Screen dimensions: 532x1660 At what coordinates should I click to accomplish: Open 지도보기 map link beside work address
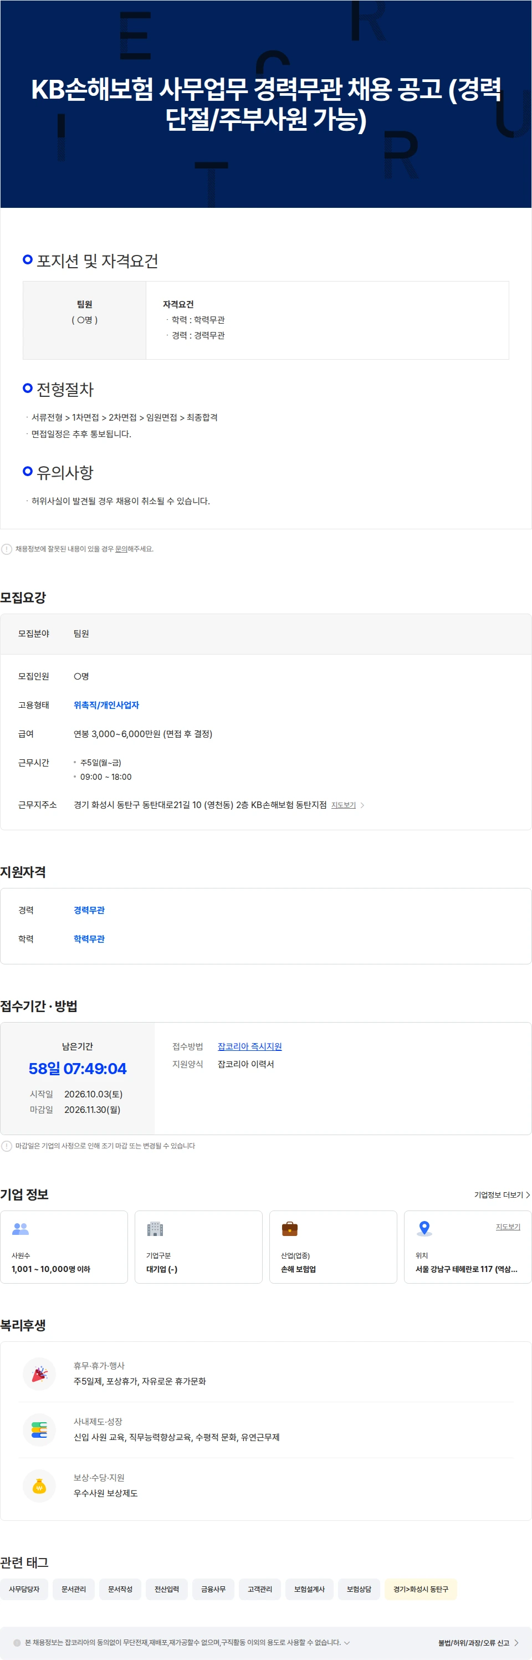point(343,805)
